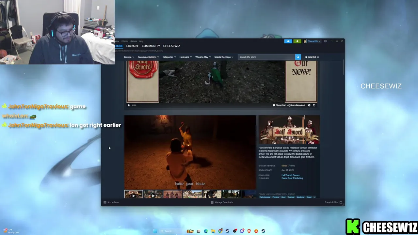Click Show Chat on the broadcast
The image size is (418, 235).
pyautogui.click(x=279, y=105)
